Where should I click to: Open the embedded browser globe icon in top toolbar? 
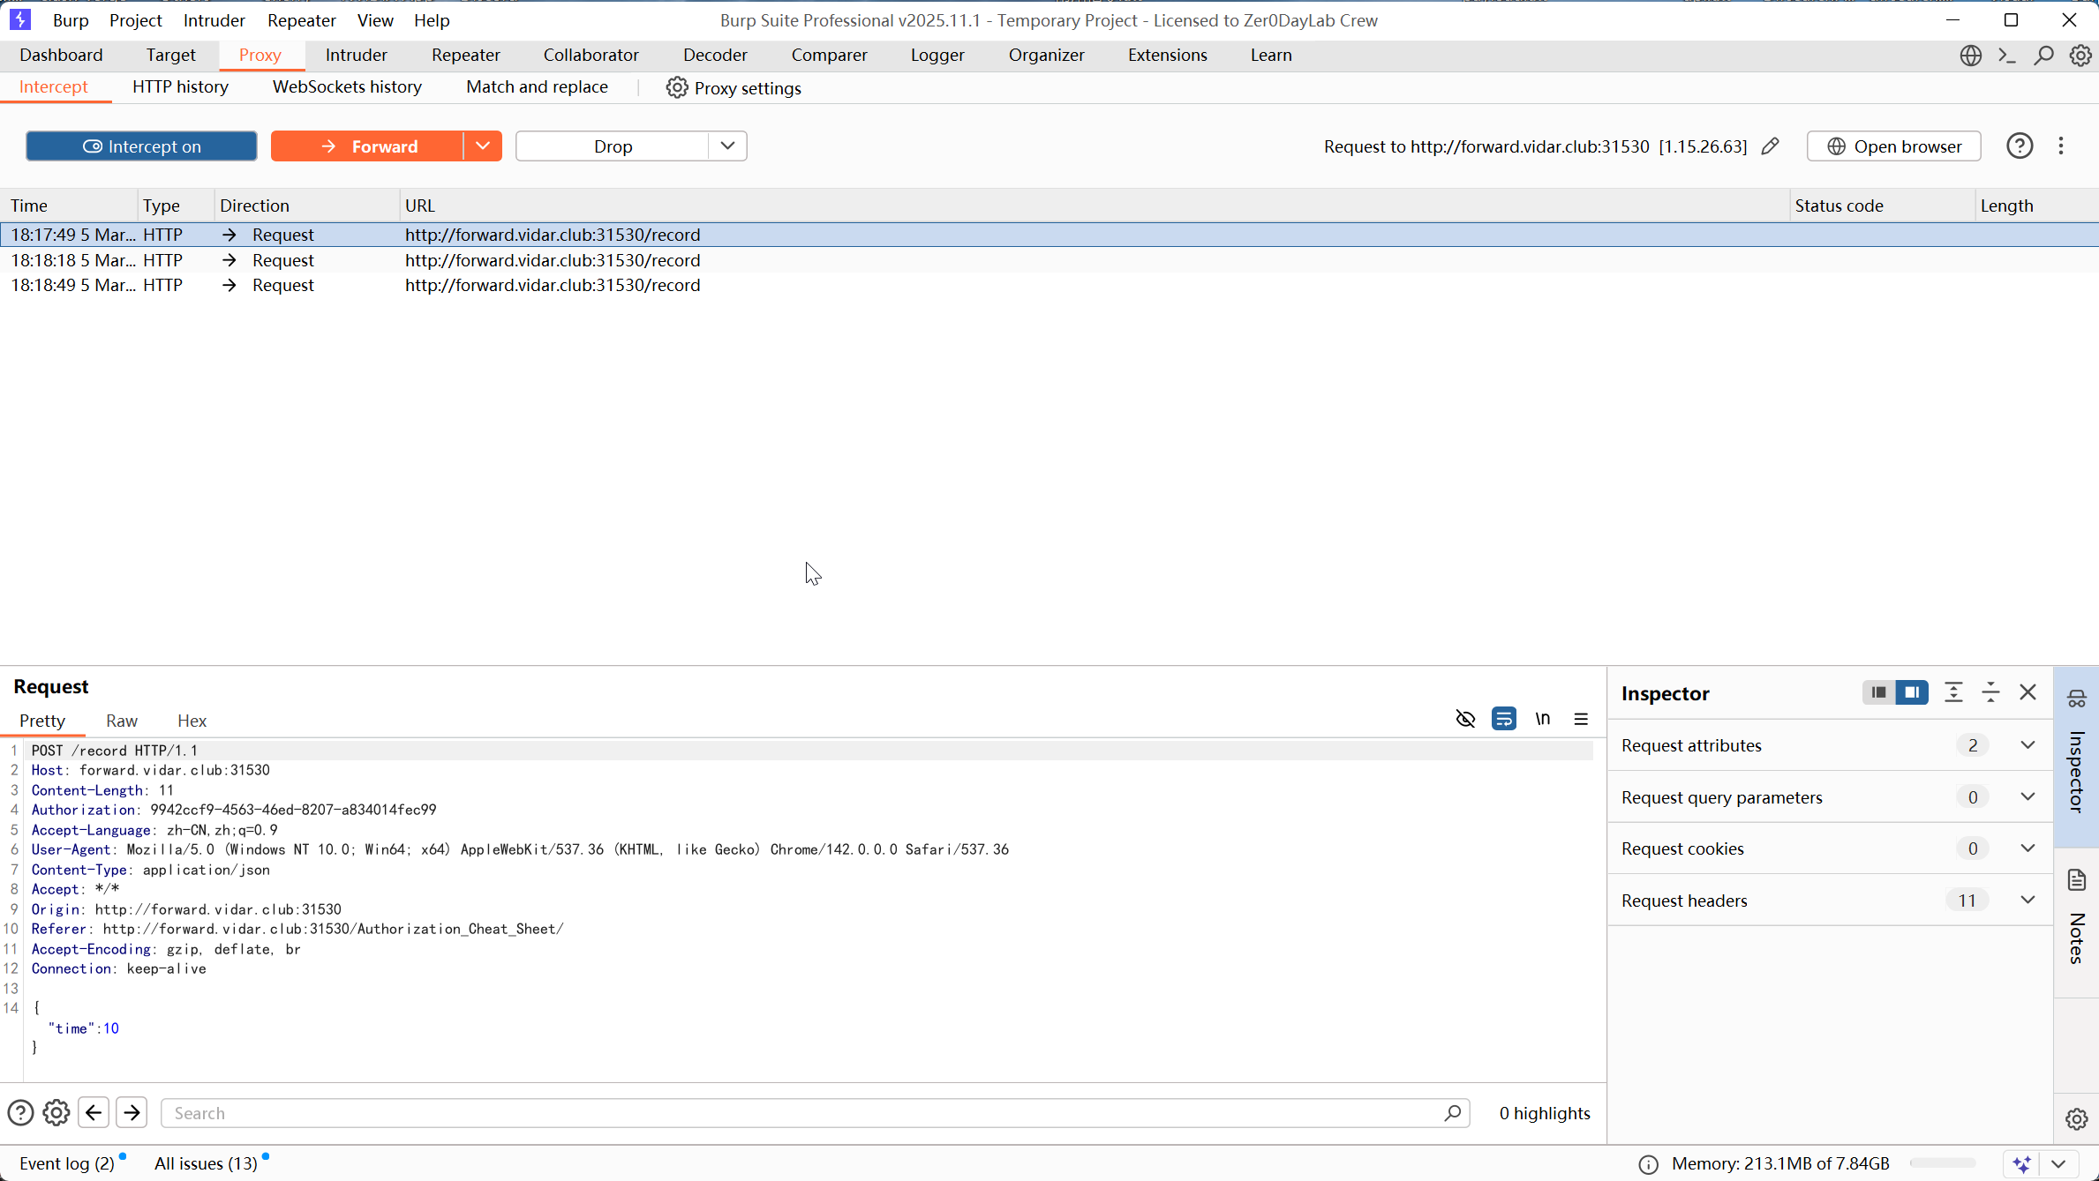pos(1971,55)
